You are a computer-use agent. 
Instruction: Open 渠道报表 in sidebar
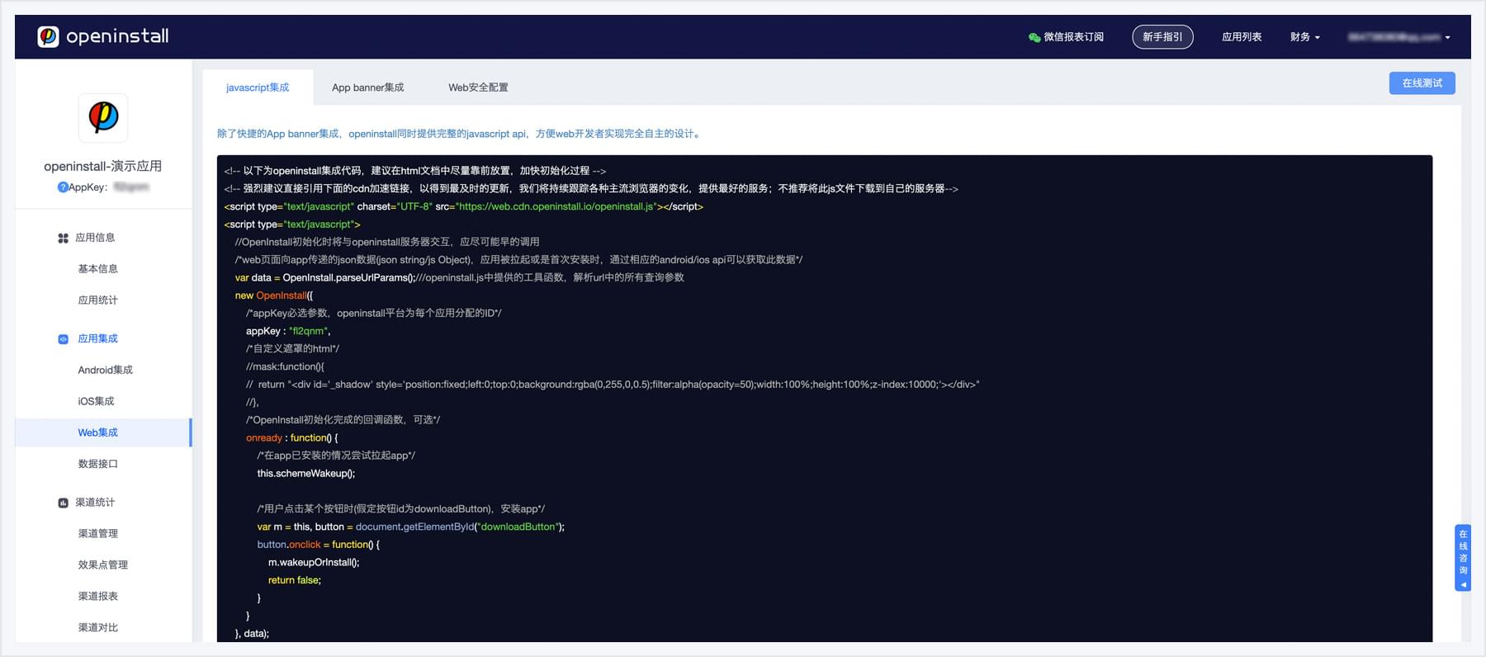tap(98, 597)
